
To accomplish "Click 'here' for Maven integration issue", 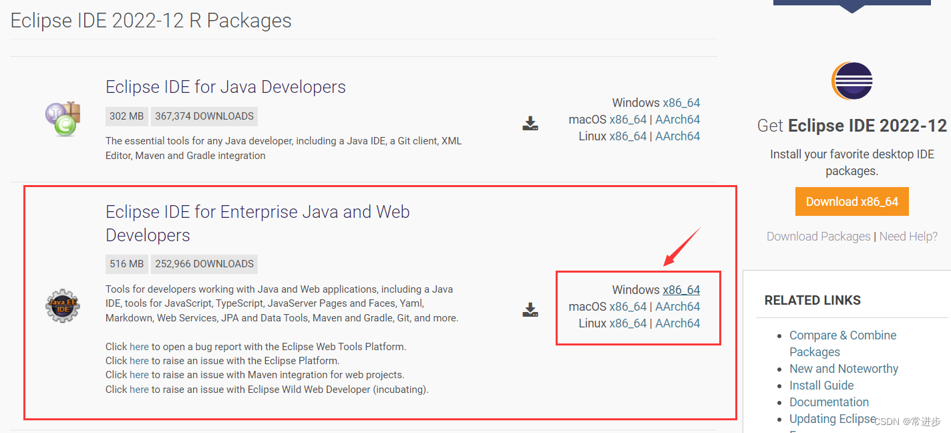I will pyautogui.click(x=139, y=375).
